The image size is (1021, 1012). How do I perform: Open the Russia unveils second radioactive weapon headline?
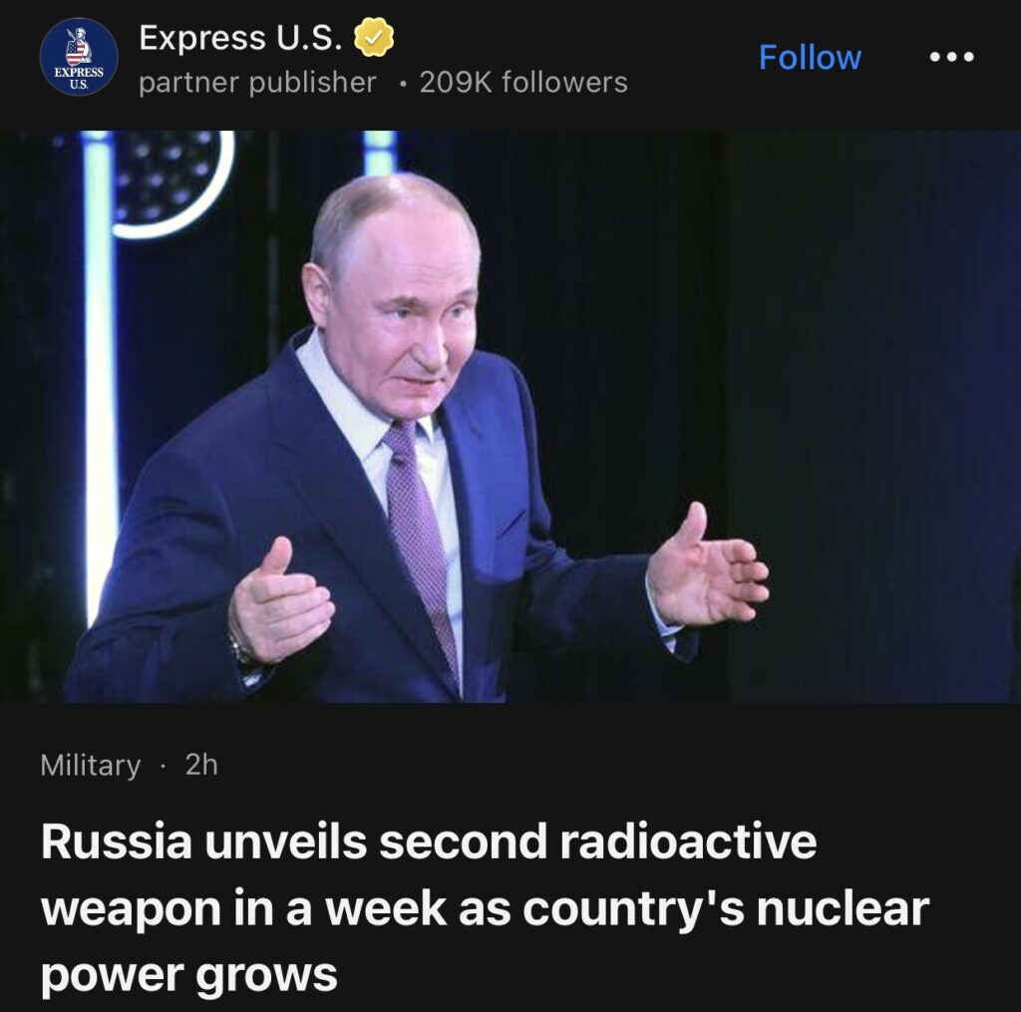click(x=486, y=907)
